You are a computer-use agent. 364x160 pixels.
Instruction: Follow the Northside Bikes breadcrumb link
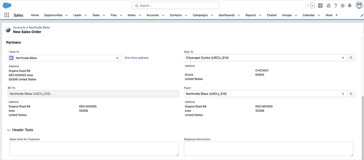click(39, 27)
